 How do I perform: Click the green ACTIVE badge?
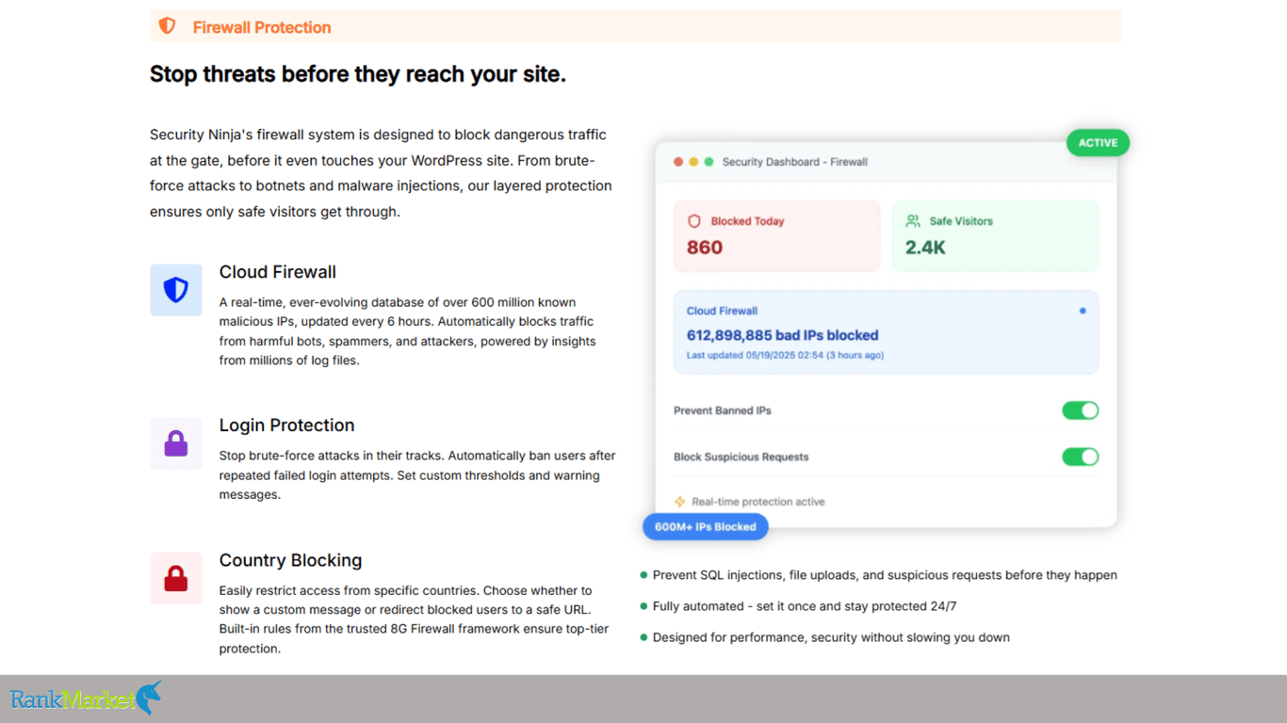(x=1098, y=143)
